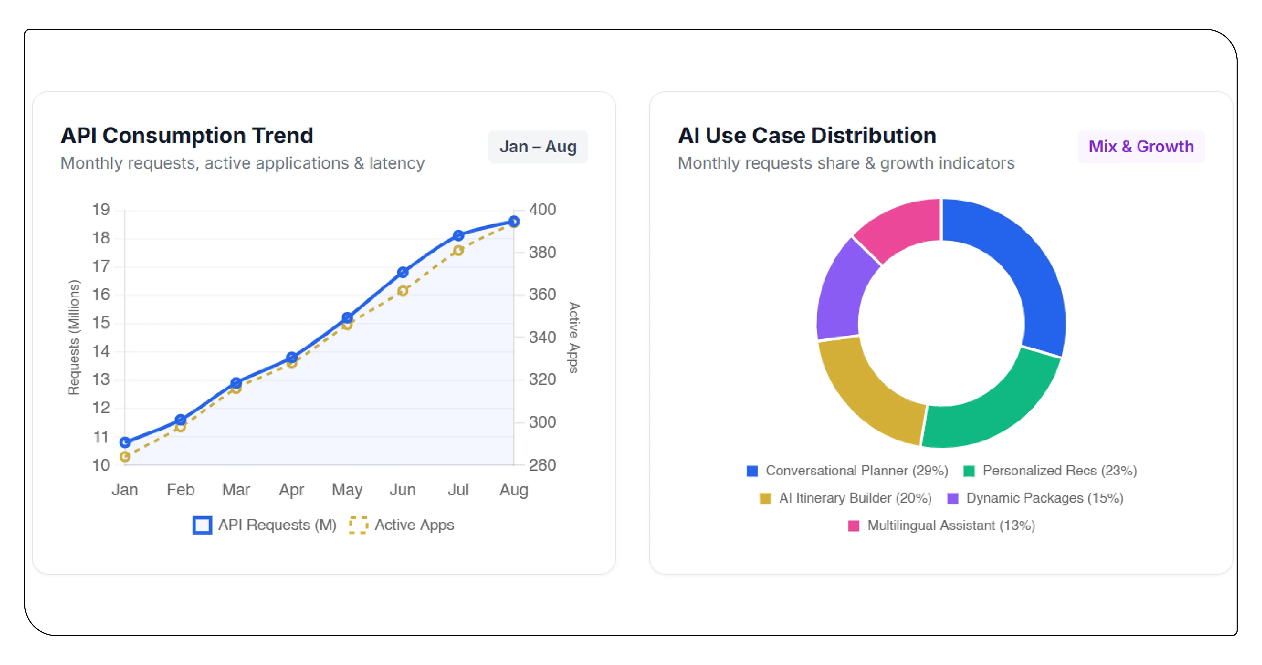
Task: Click the gold Jan Active Apps point
Action: 125,457
